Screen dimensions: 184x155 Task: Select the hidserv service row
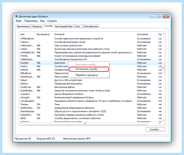click(x=90, y=80)
